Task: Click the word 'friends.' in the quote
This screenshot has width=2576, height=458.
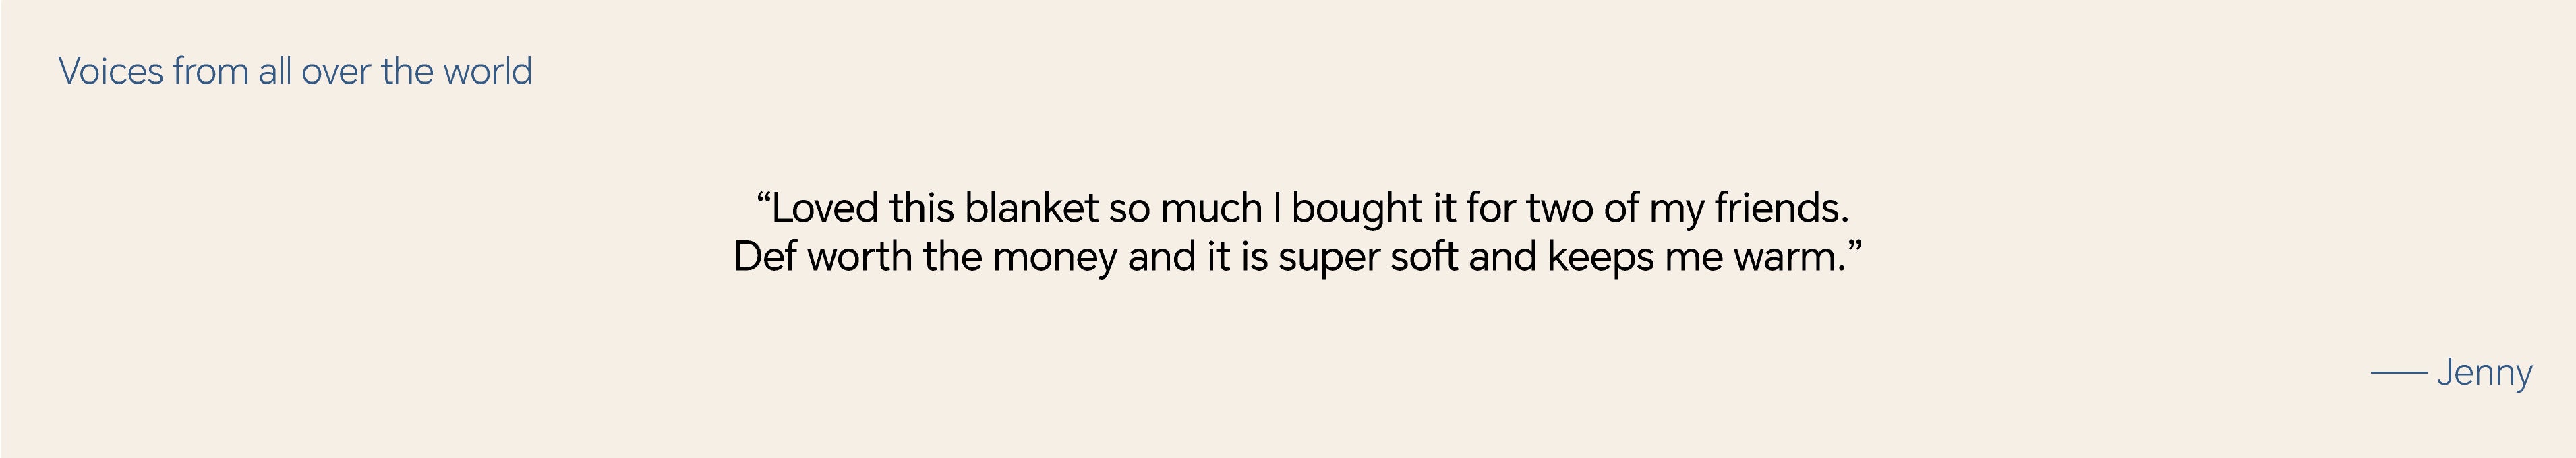Action: click(x=1782, y=207)
